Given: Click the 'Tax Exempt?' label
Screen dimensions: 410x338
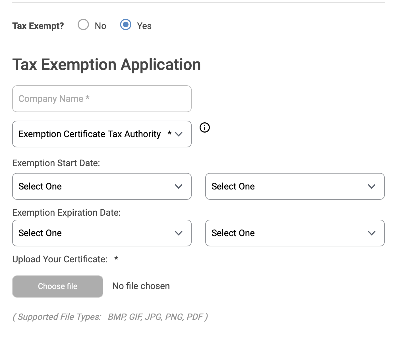Looking at the screenshot, I should 38,26.
